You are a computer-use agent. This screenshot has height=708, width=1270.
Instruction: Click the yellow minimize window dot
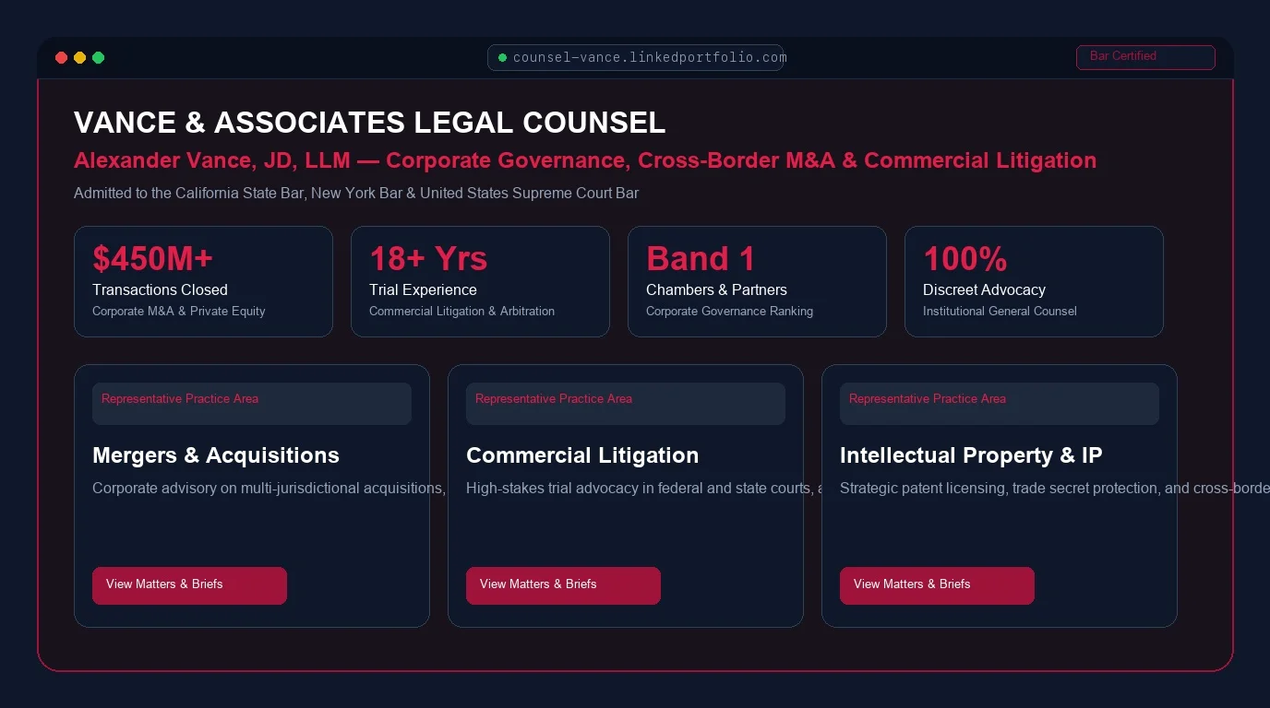pyautogui.click(x=79, y=58)
